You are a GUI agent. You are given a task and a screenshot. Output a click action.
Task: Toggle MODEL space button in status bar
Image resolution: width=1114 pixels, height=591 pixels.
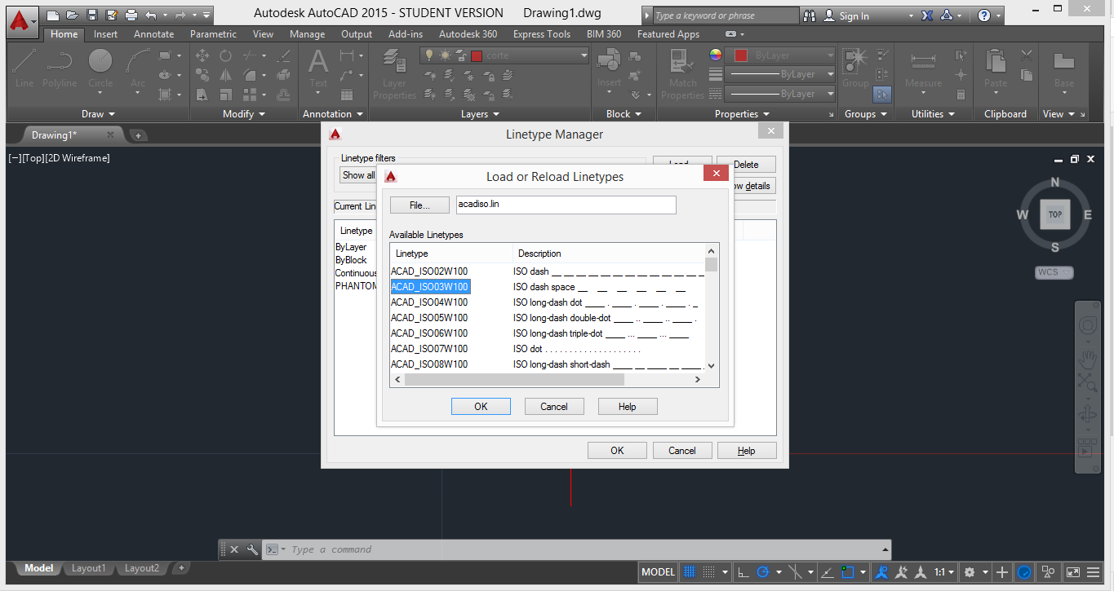point(658,572)
